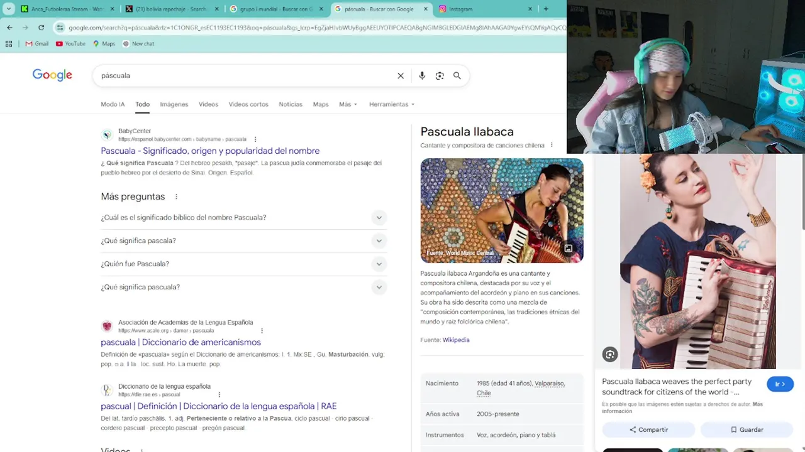Open the YouTube bookmark
The width and height of the screenshot is (805, 452).
pyautogui.click(x=70, y=43)
